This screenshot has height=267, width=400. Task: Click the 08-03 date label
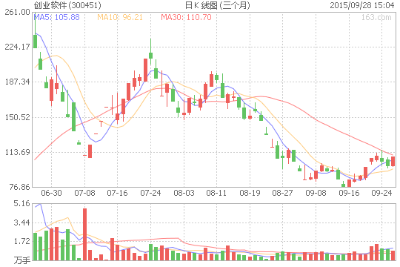click(184, 193)
